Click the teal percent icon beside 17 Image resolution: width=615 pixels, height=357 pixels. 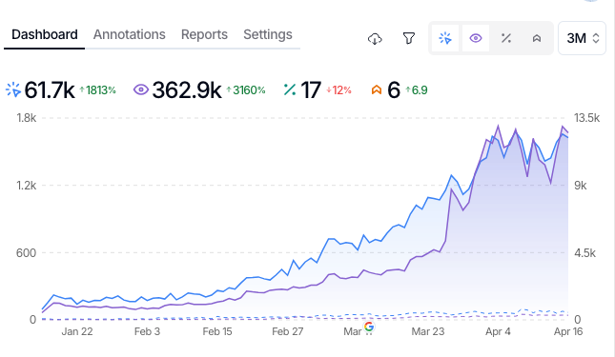[x=290, y=89]
